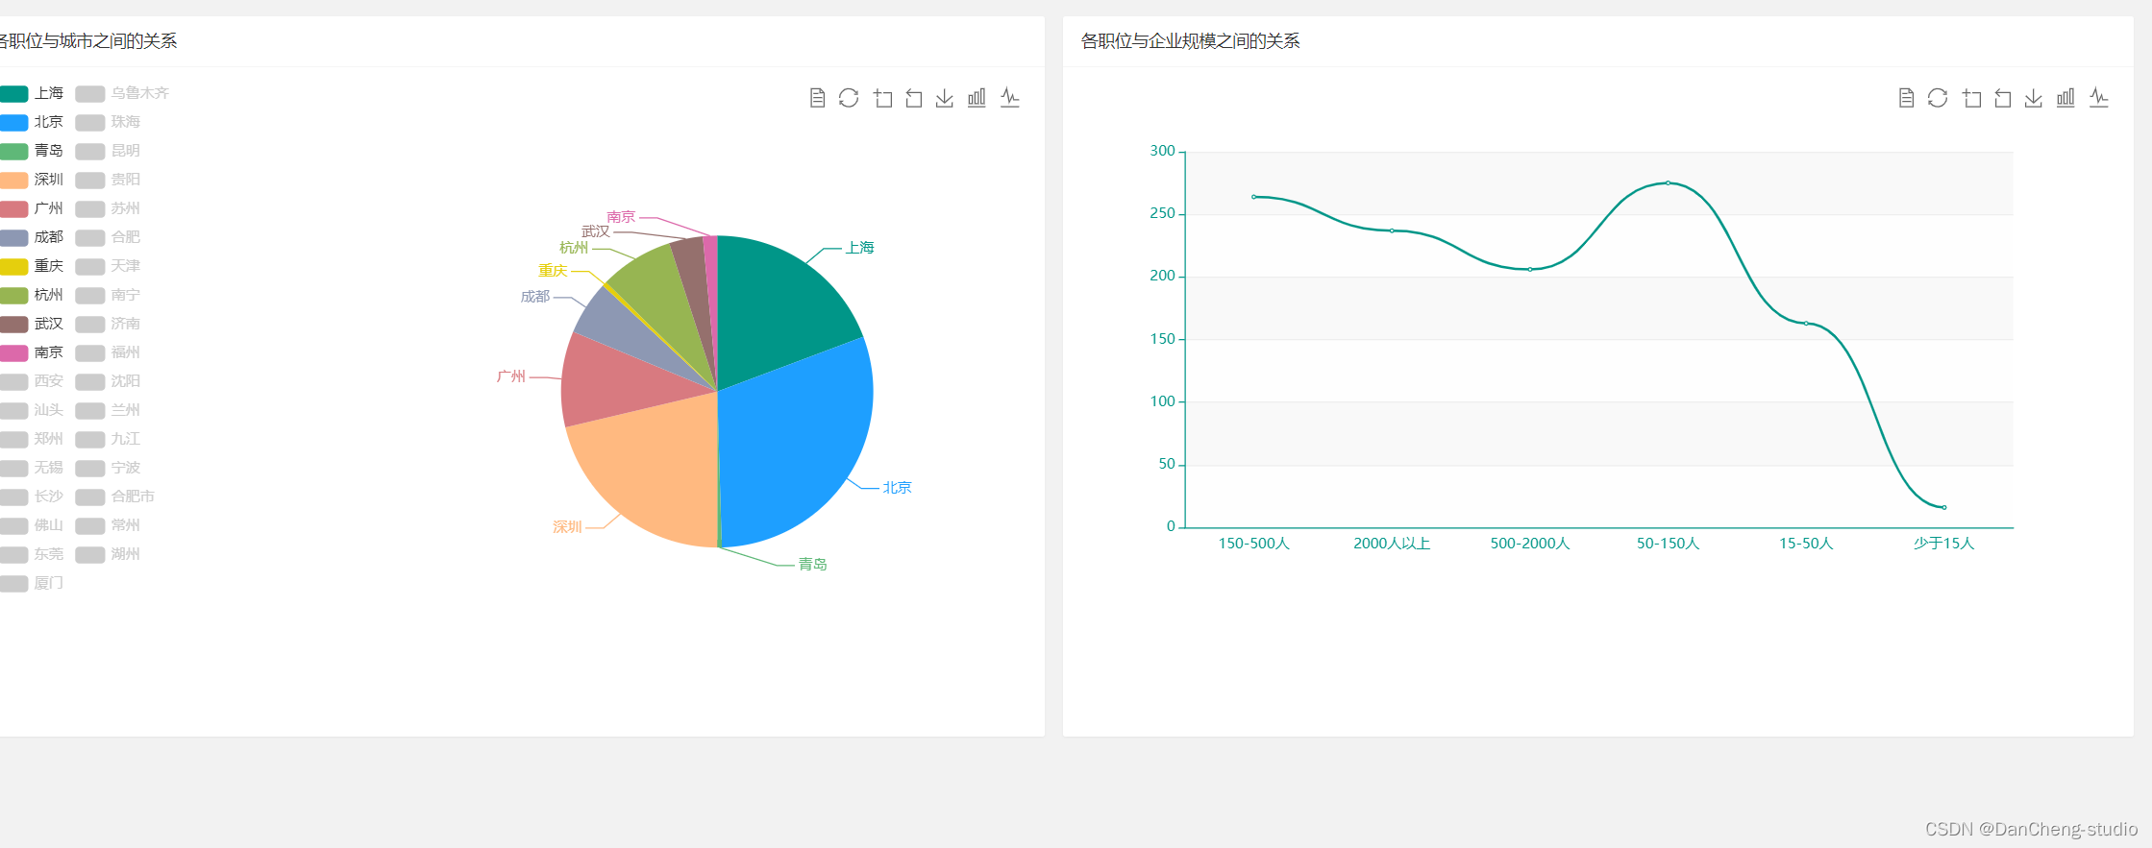Save the city pie chart as image
This screenshot has height=848, width=2152.
coord(945,98)
